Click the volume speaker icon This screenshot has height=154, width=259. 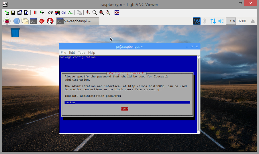point(221,21)
